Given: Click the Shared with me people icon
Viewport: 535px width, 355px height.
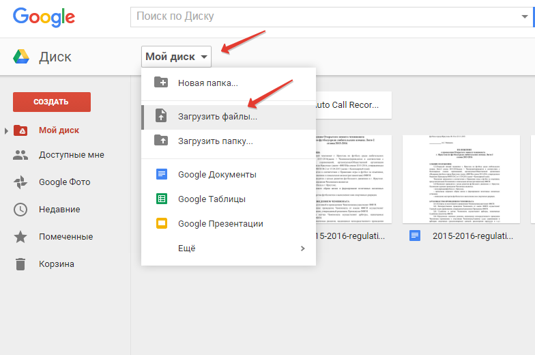Looking at the screenshot, I should point(20,155).
